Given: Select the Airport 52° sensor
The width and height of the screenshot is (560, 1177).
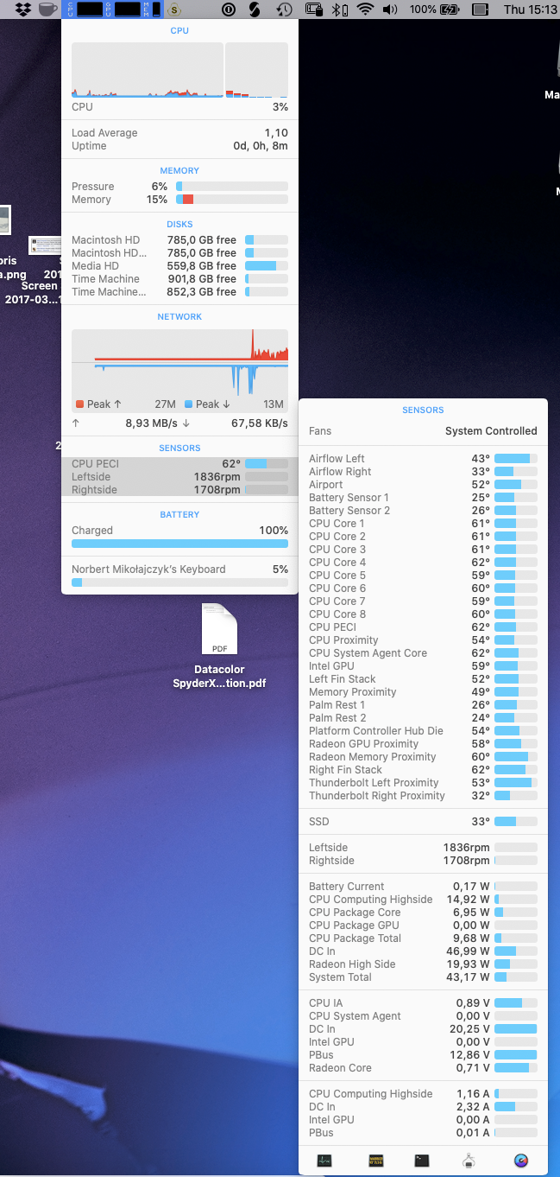Looking at the screenshot, I should [x=423, y=485].
